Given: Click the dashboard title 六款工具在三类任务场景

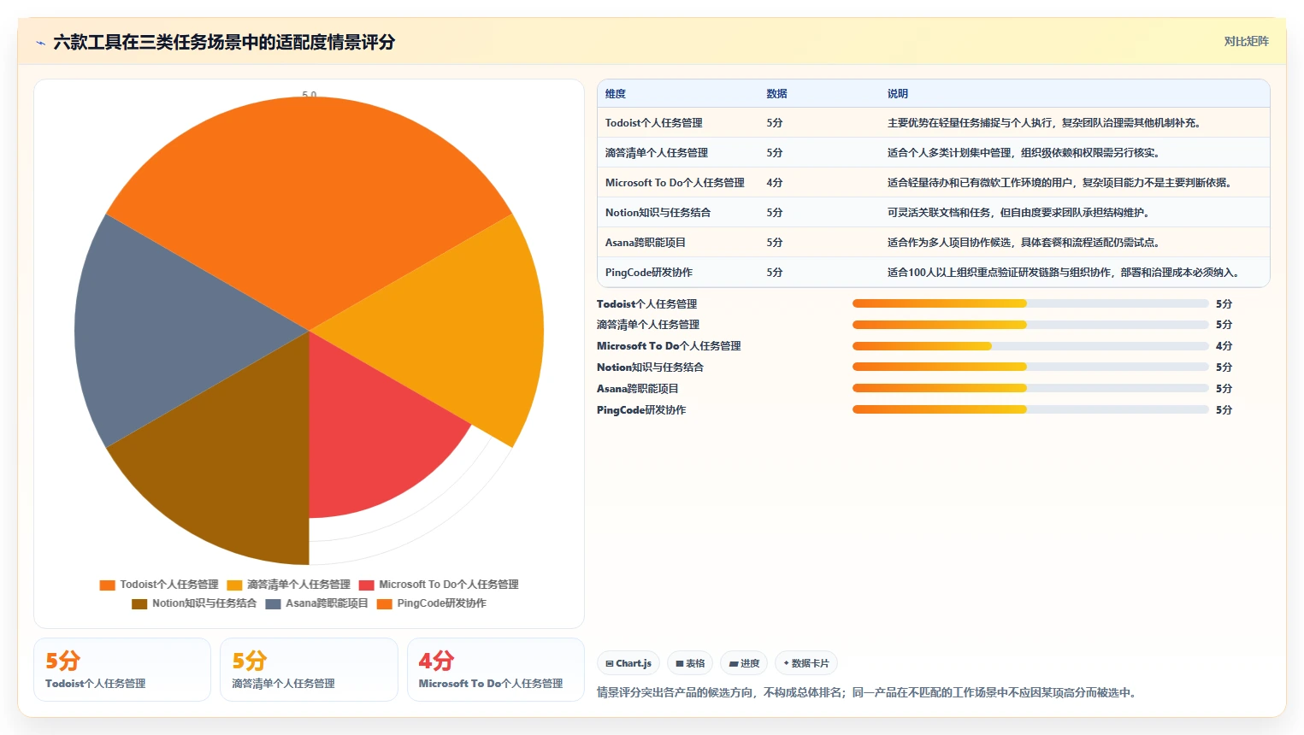Looking at the screenshot, I should point(224,42).
